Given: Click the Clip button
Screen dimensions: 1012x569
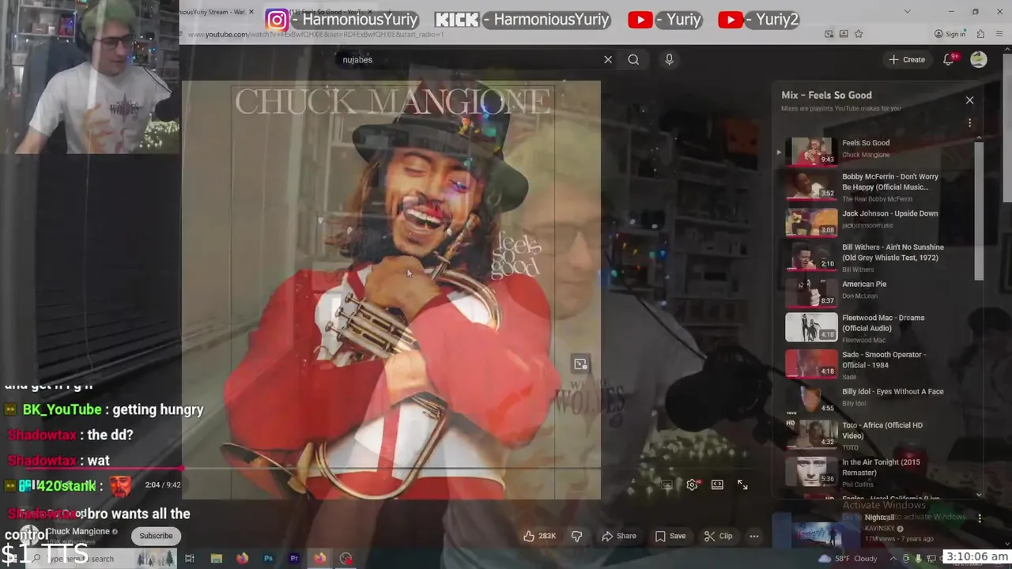Looking at the screenshot, I should pyautogui.click(x=718, y=536).
